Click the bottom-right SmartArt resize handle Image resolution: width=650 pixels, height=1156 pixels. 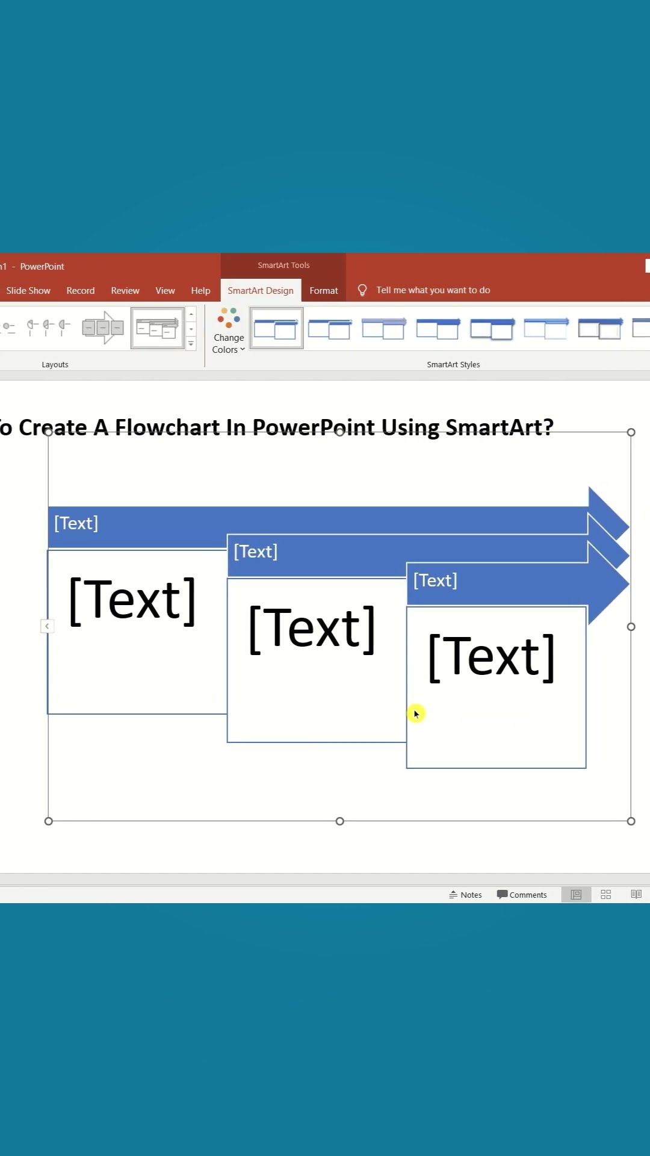tap(631, 821)
